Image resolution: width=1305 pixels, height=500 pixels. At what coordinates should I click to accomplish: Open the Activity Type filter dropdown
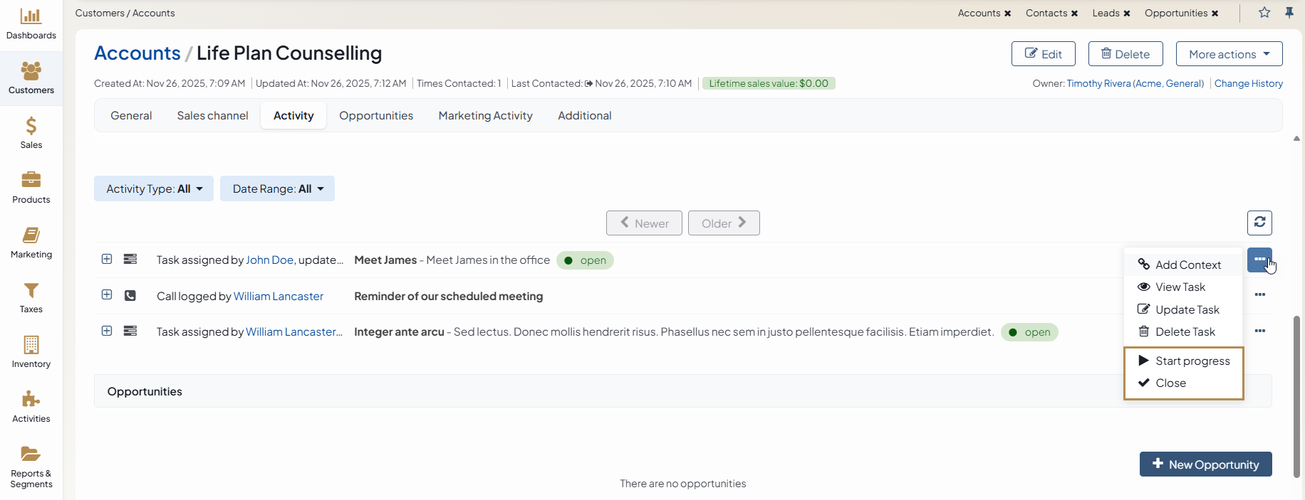[x=154, y=188]
